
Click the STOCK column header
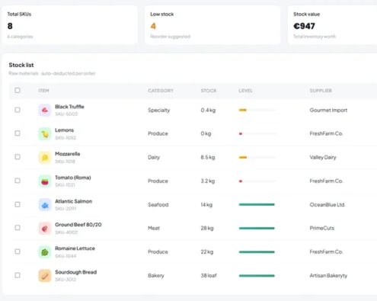click(209, 91)
